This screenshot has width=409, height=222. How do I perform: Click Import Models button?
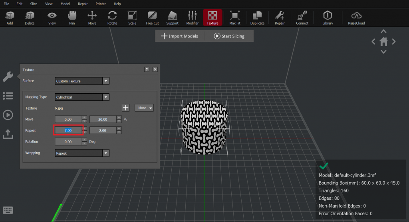point(179,36)
